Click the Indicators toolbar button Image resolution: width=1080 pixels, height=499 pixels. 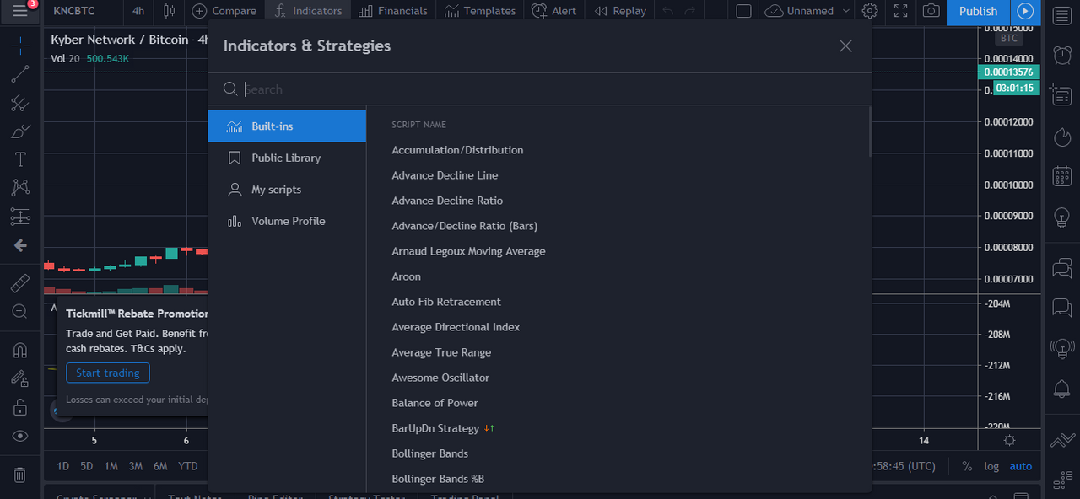point(309,11)
